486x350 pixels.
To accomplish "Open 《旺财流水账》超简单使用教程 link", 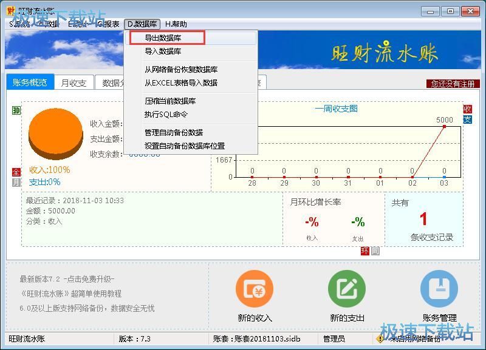I will 70,294.
